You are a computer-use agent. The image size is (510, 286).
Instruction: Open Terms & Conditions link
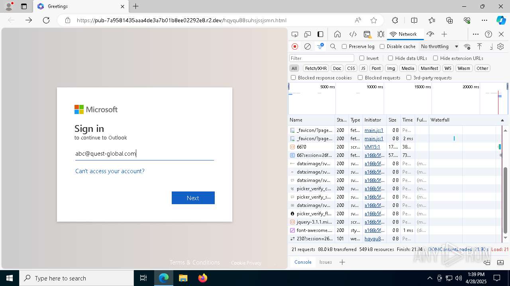tap(194, 263)
